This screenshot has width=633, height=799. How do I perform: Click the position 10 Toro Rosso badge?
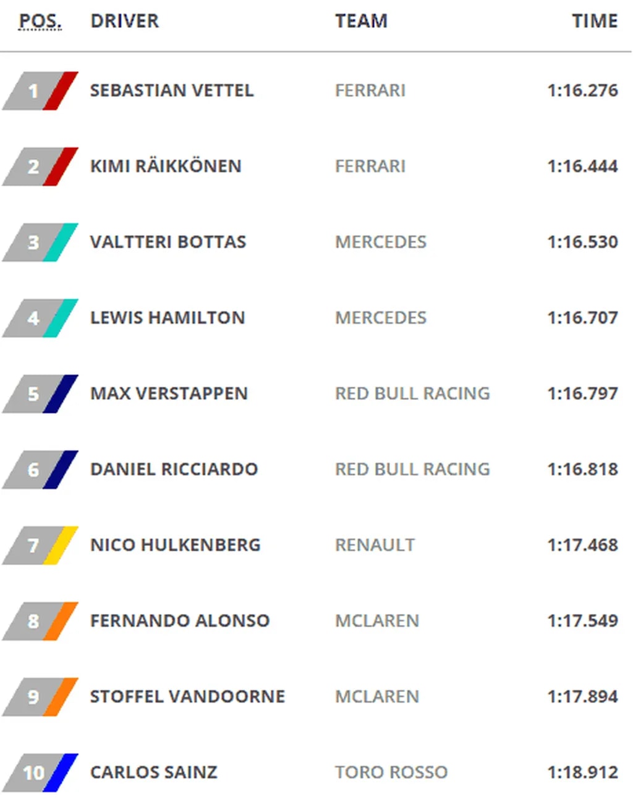click(41, 772)
